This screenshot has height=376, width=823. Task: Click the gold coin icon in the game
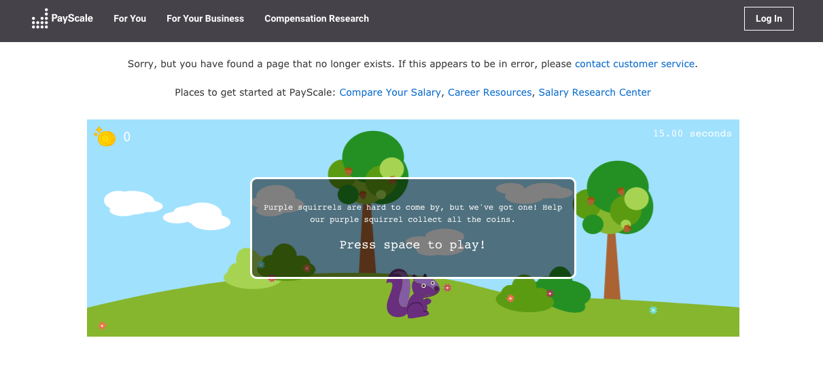pyautogui.click(x=105, y=138)
